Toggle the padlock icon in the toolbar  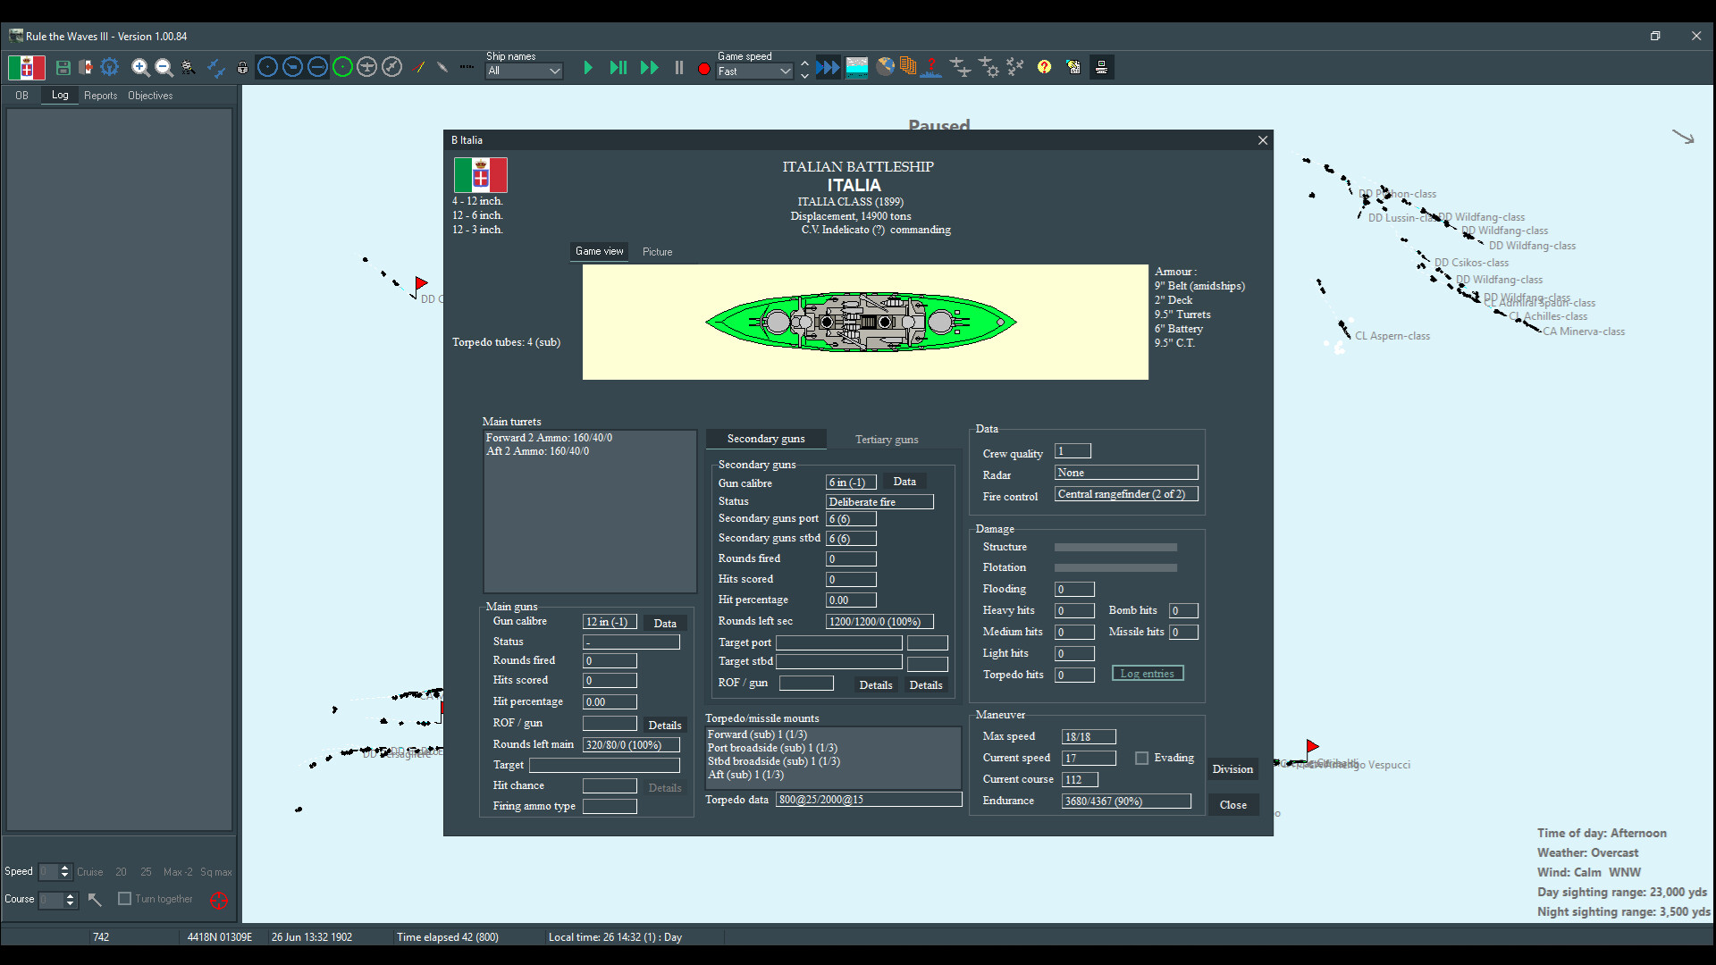242,67
